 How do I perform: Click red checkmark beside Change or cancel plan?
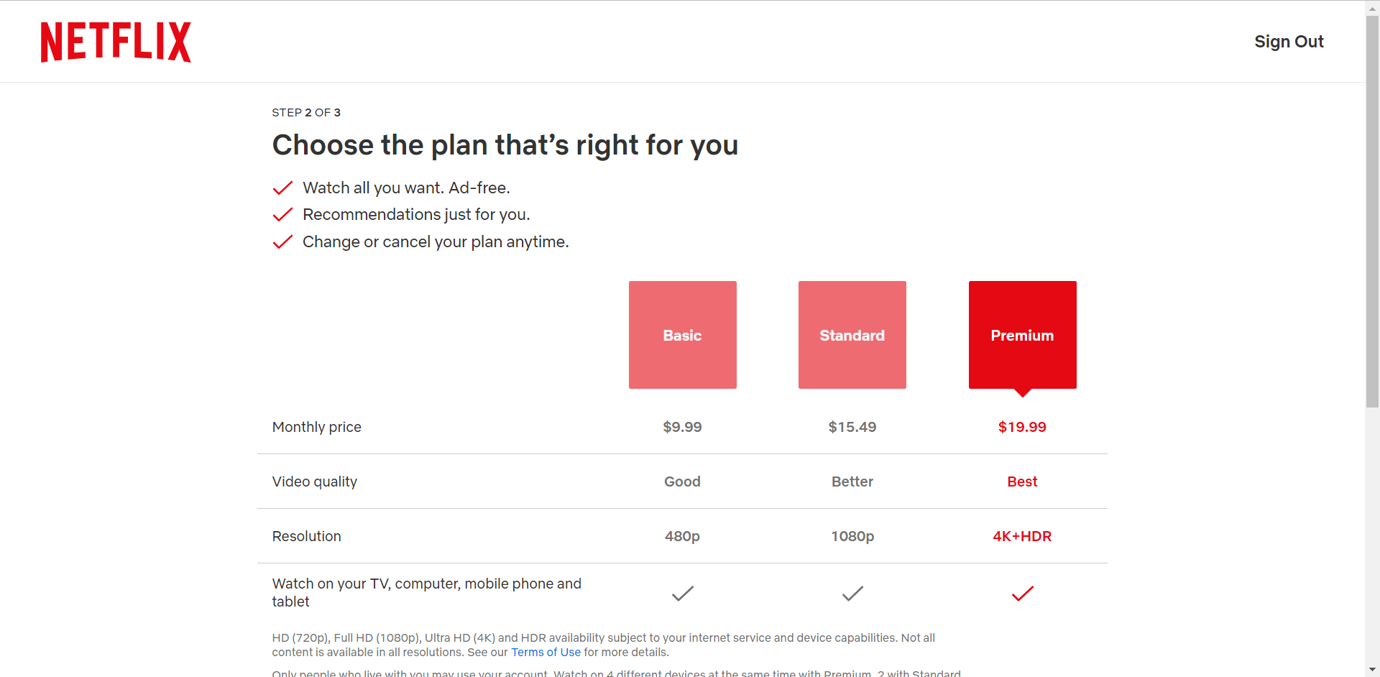pyautogui.click(x=282, y=242)
